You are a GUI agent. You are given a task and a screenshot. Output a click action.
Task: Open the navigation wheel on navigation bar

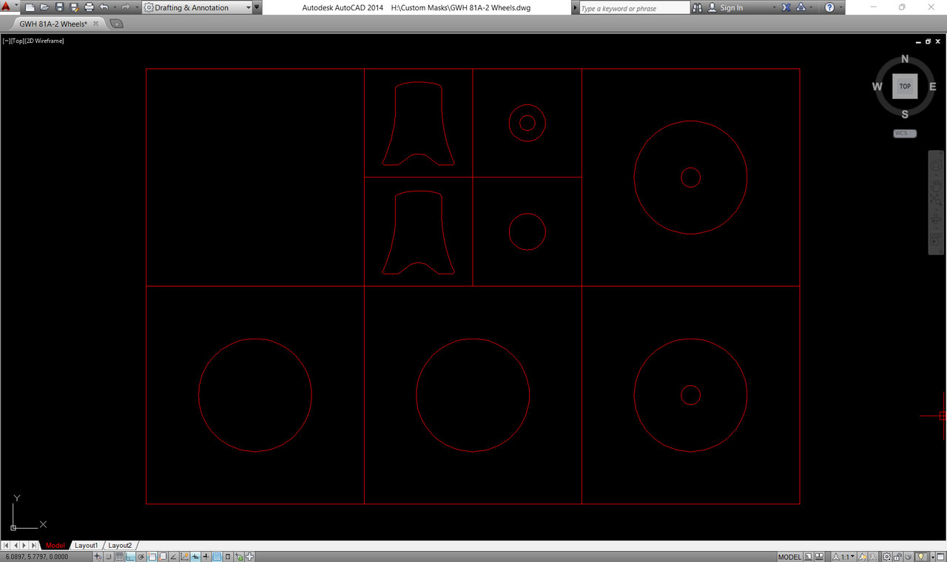936,166
